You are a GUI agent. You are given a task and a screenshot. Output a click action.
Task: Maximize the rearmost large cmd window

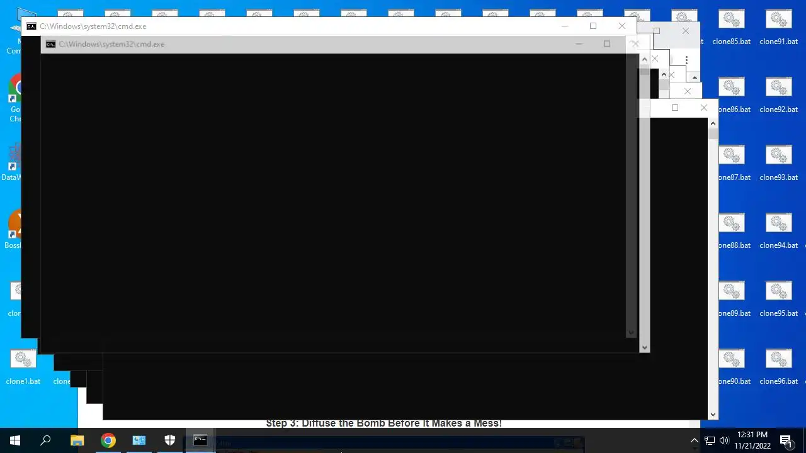click(675, 108)
